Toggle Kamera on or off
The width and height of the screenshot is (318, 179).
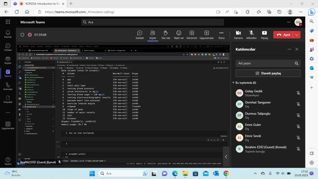[238, 35]
